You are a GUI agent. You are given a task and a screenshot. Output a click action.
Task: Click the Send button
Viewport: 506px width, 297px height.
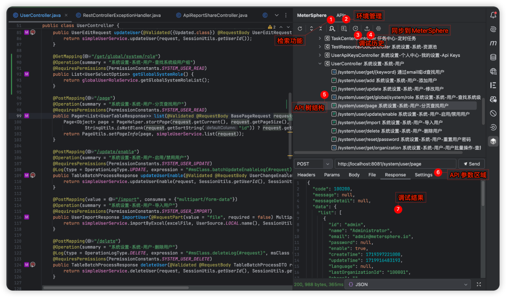coord(471,164)
